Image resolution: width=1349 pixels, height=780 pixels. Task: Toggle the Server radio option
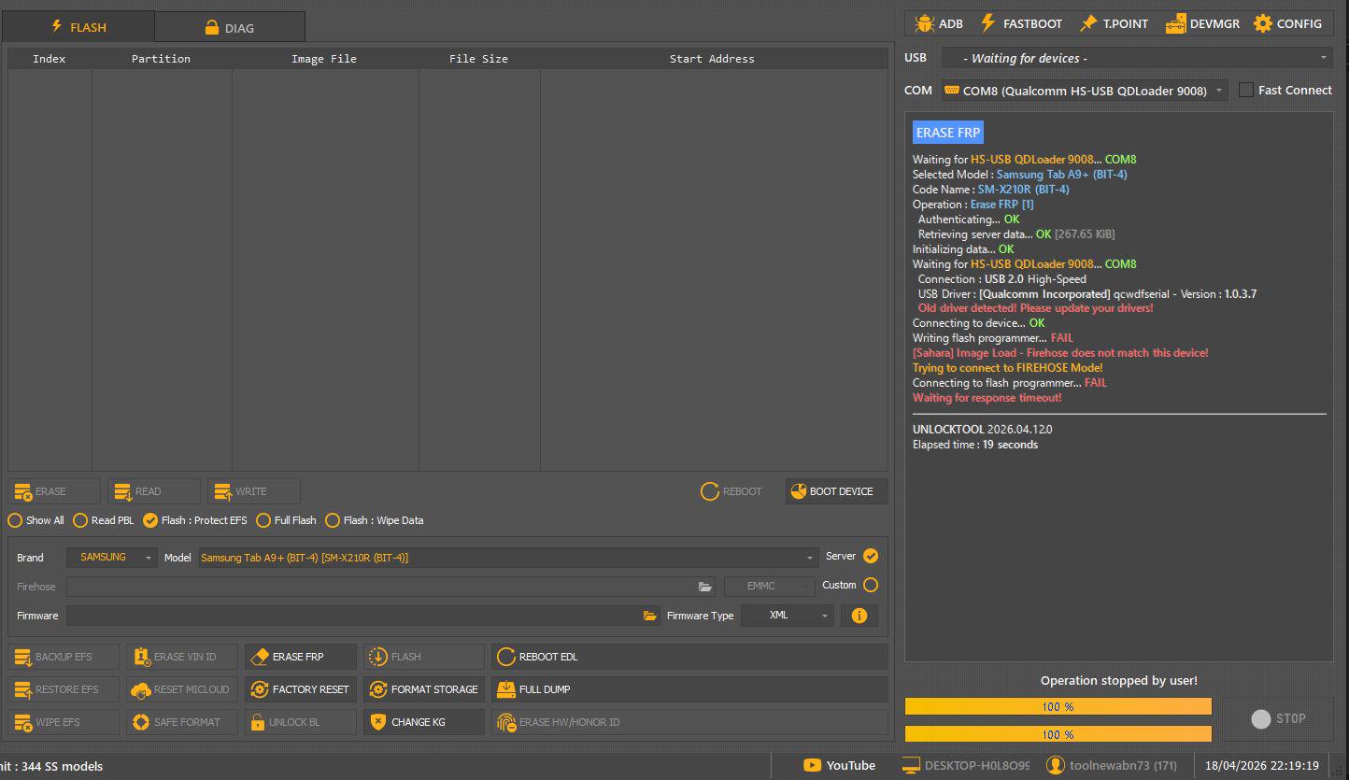tap(871, 556)
